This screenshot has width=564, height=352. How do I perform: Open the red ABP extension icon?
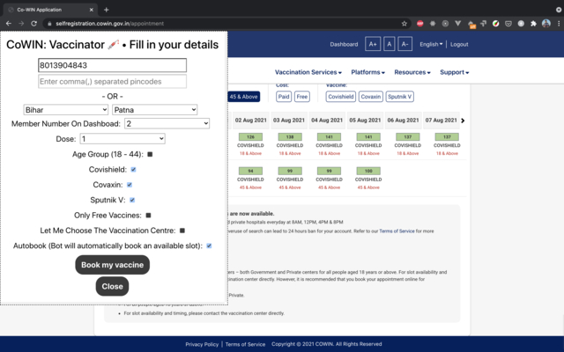pyautogui.click(x=419, y=24)
